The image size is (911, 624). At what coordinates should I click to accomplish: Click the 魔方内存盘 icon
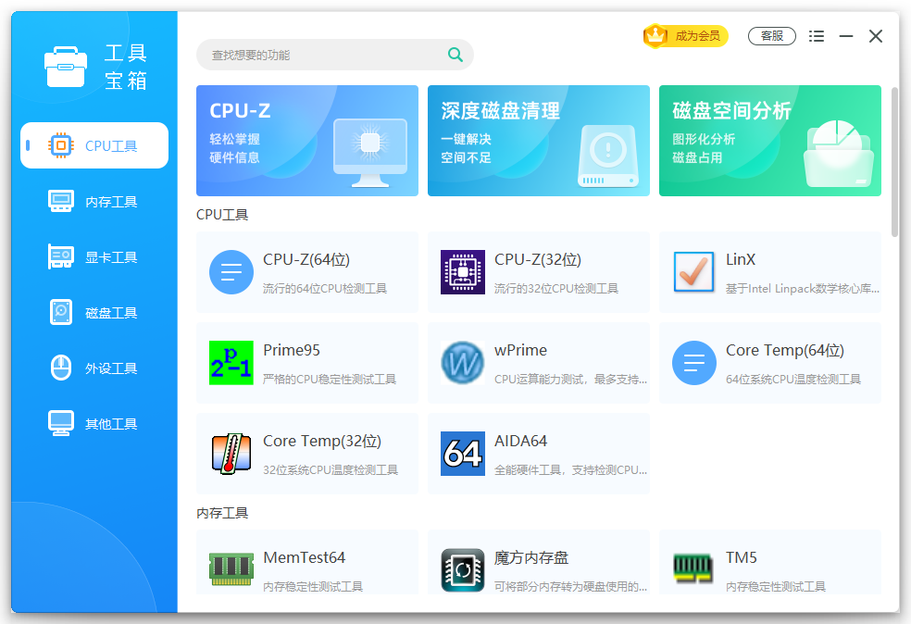463,570
